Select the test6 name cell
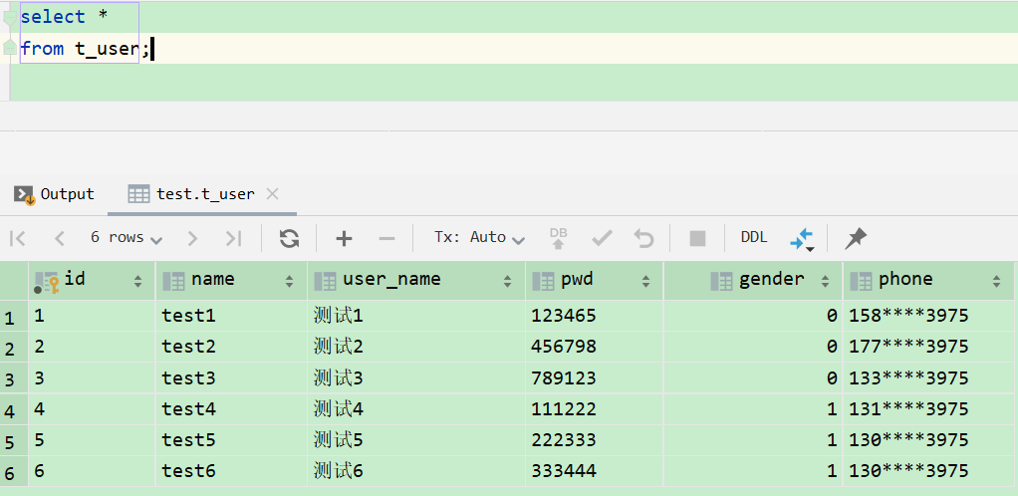This screenshot has height=496, width=1018. (231, 471)
